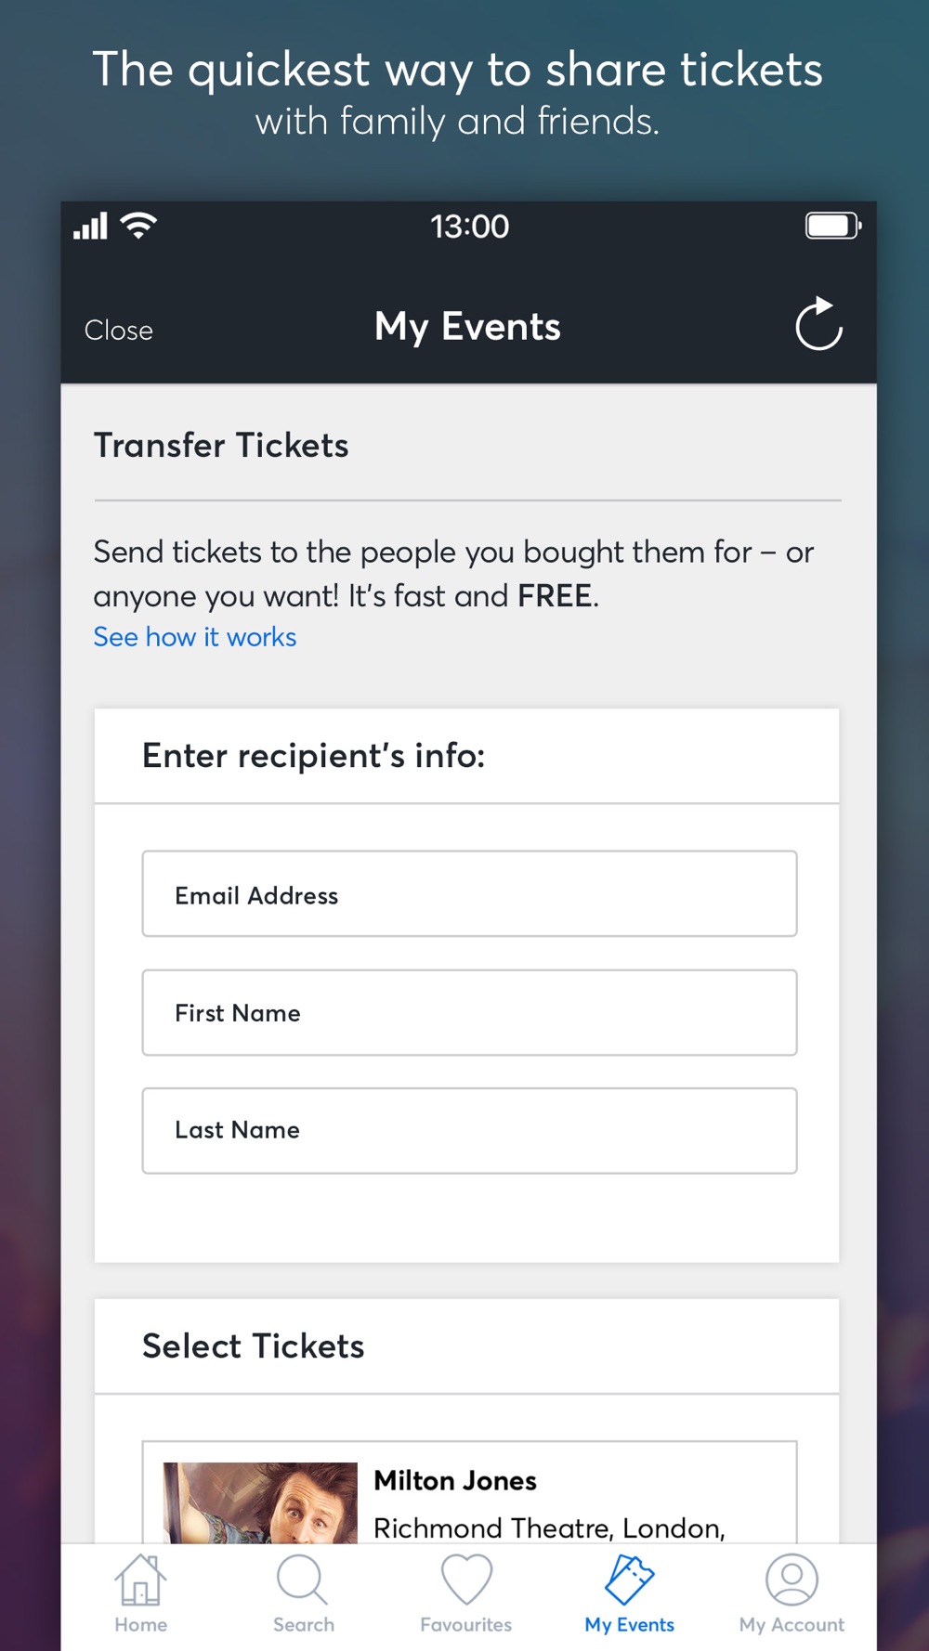Choose the Milton Jones ticket title
929x1651 pixels.
pos(455,1480)
